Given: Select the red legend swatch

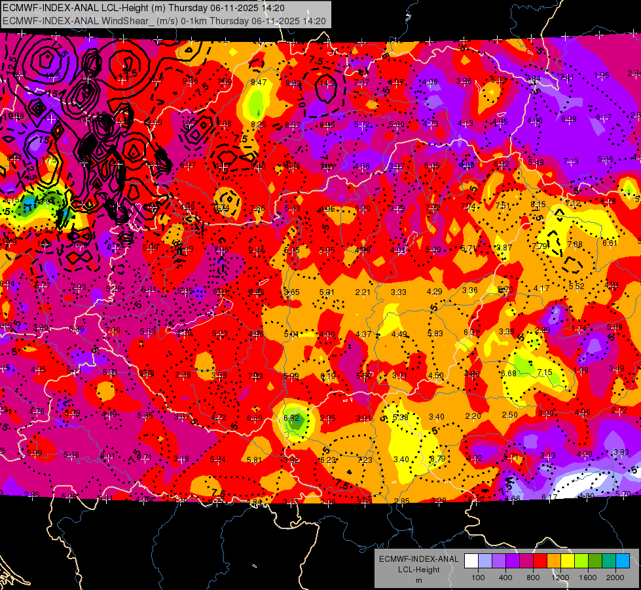Looking at the screenshot, I should [x=540, y=561].
